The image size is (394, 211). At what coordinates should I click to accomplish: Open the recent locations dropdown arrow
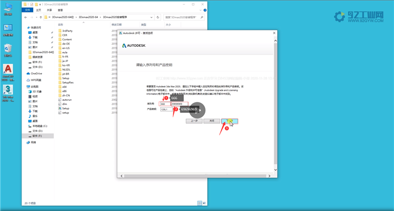coord(36,17)
